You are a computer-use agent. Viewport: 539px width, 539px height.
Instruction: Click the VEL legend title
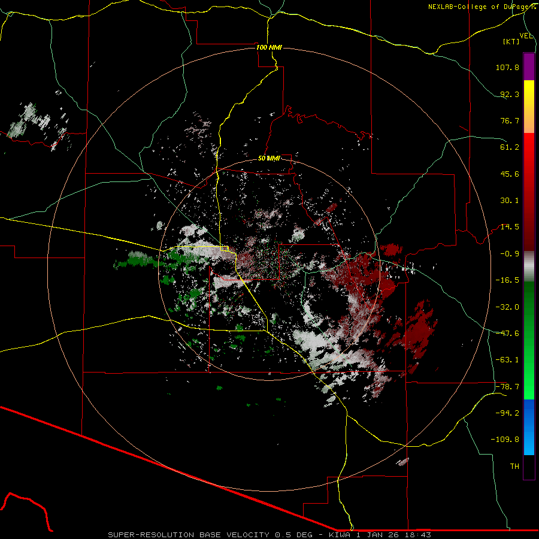click(526, 36)
